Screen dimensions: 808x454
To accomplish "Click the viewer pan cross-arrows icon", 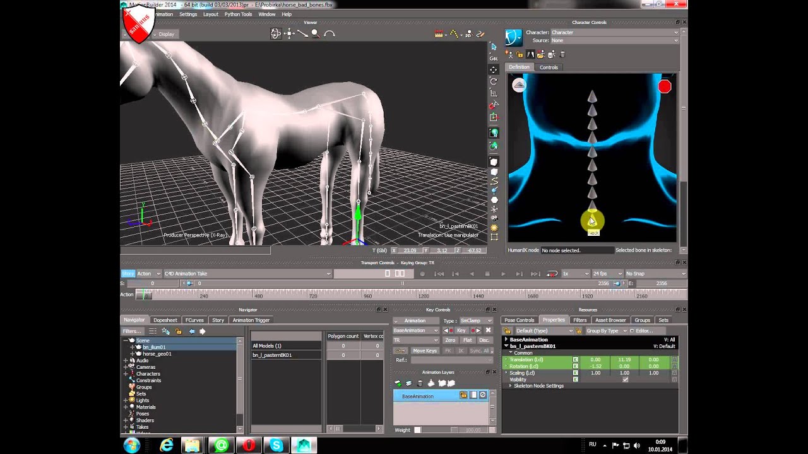I will pyautogui.click(x=289, y=34).
